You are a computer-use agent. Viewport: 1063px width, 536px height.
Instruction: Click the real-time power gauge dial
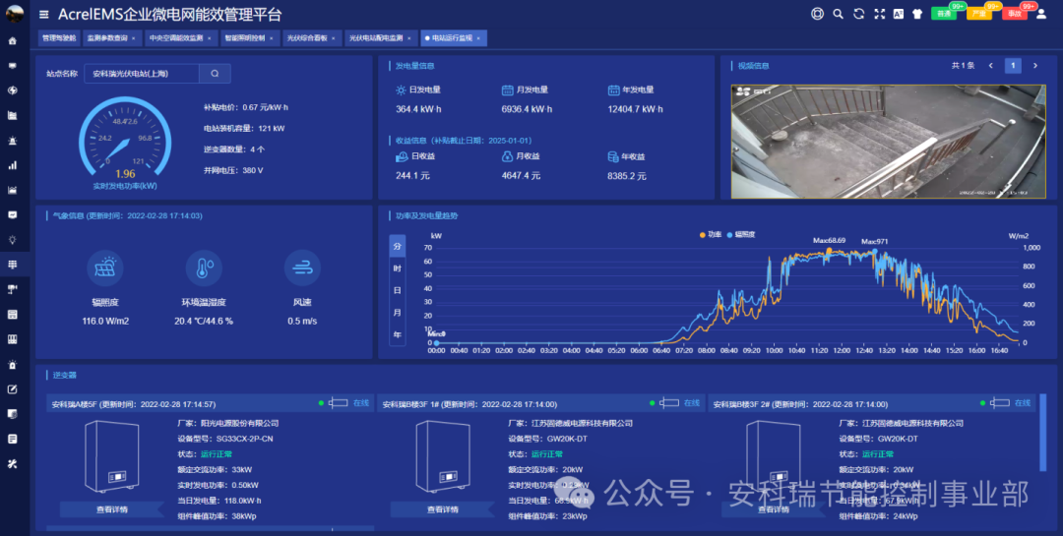click(125, 141)
